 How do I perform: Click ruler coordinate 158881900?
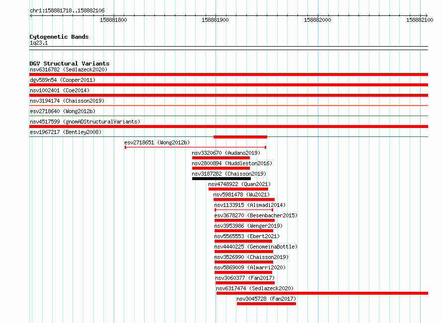click(215, 20)
